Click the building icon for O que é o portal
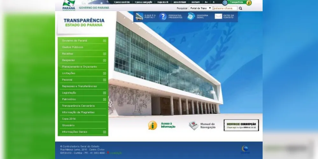318x159 pixels. [x=139, y=17]
